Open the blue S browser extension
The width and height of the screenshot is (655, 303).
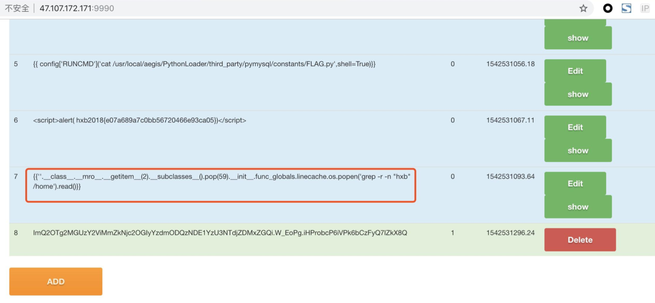coord(626,8)
